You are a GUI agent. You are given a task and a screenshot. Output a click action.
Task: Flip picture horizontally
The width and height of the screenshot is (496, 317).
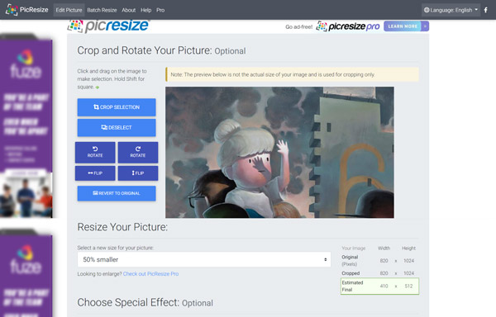95,173
